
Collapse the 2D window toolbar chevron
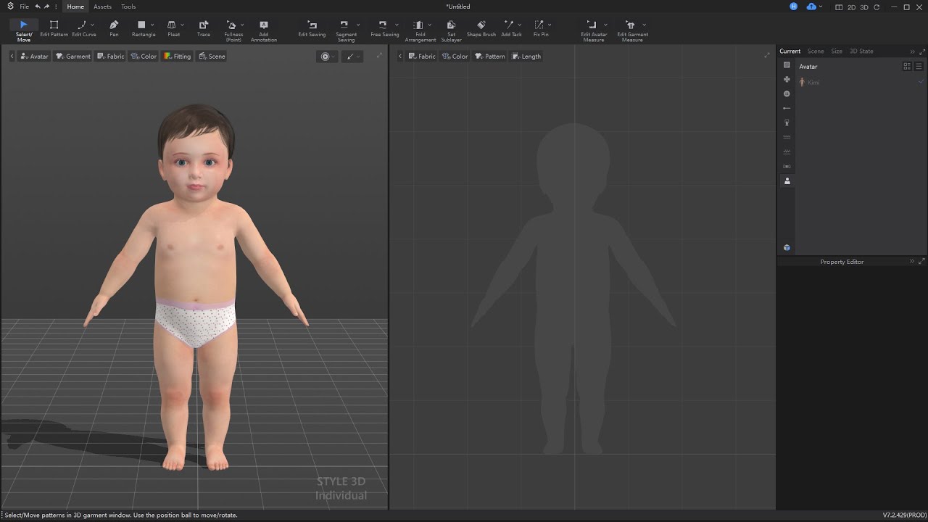pyautogui.click(x=399, y=56)
